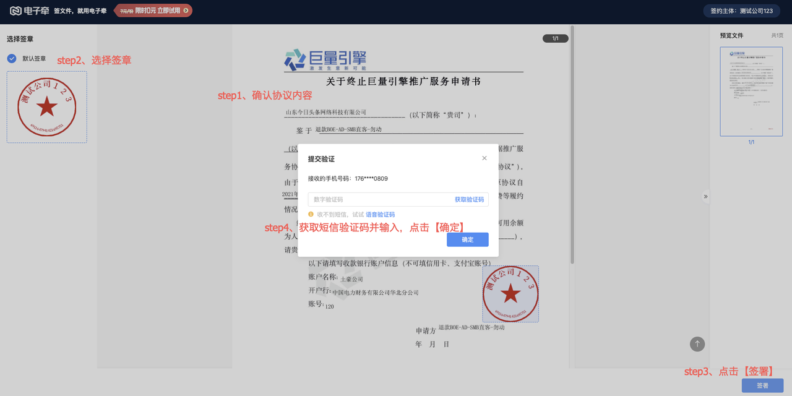
Task: Click the 中国电力财务有限公司华北分公司 bank text
Action: (376, 293)
